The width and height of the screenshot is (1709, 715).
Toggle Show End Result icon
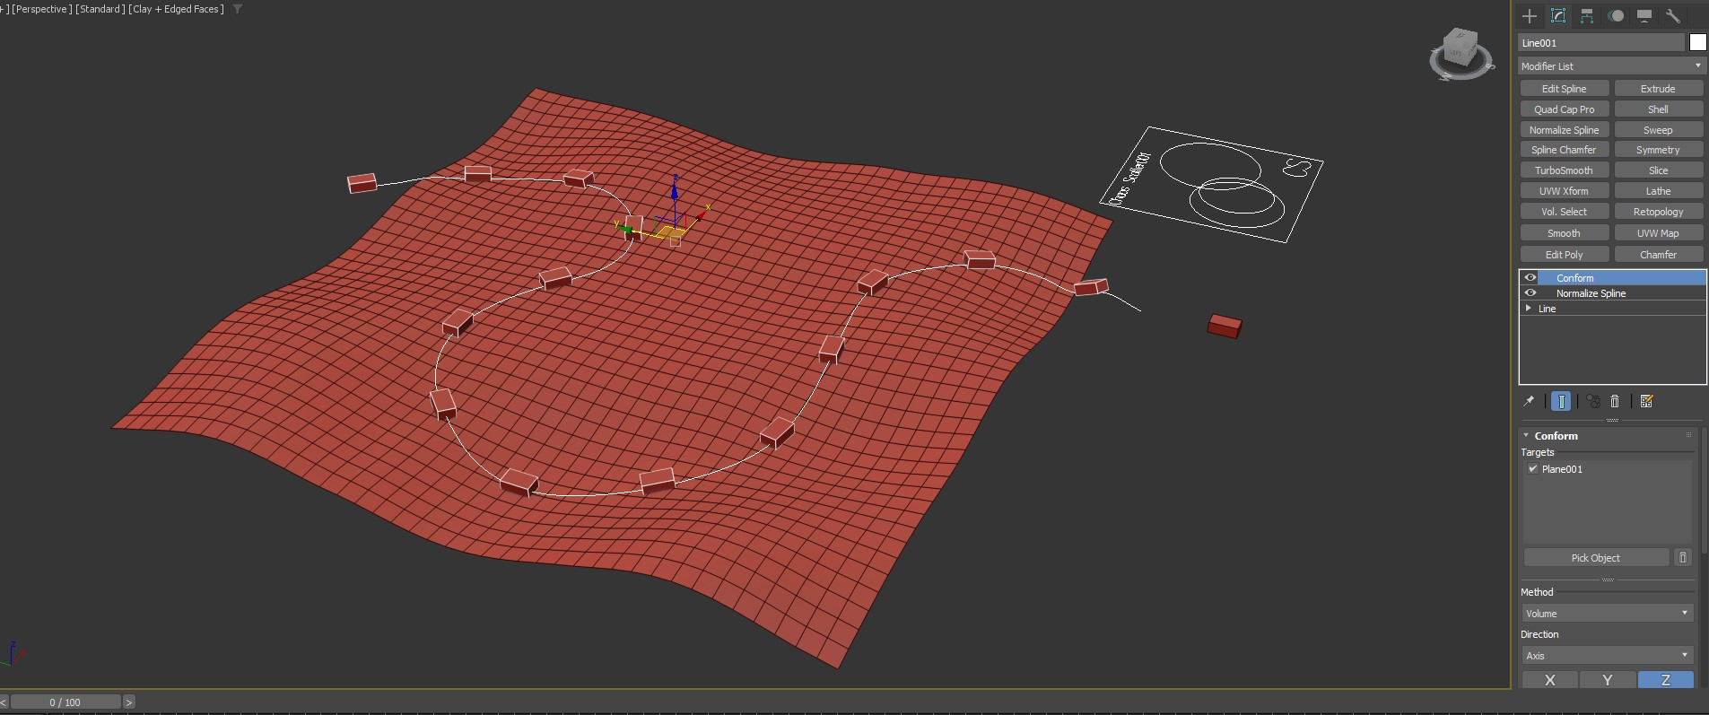(x=1561, y=401)
